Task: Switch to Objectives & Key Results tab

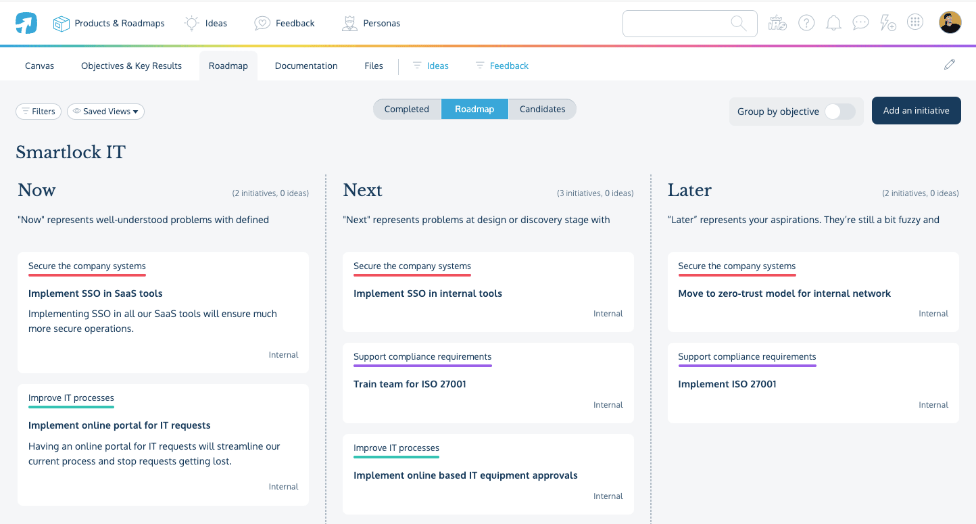Action: (131, 66)
